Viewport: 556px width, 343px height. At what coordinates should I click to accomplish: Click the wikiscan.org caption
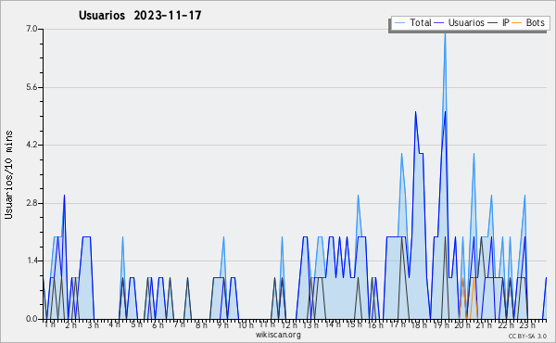[x=278, y=335]
